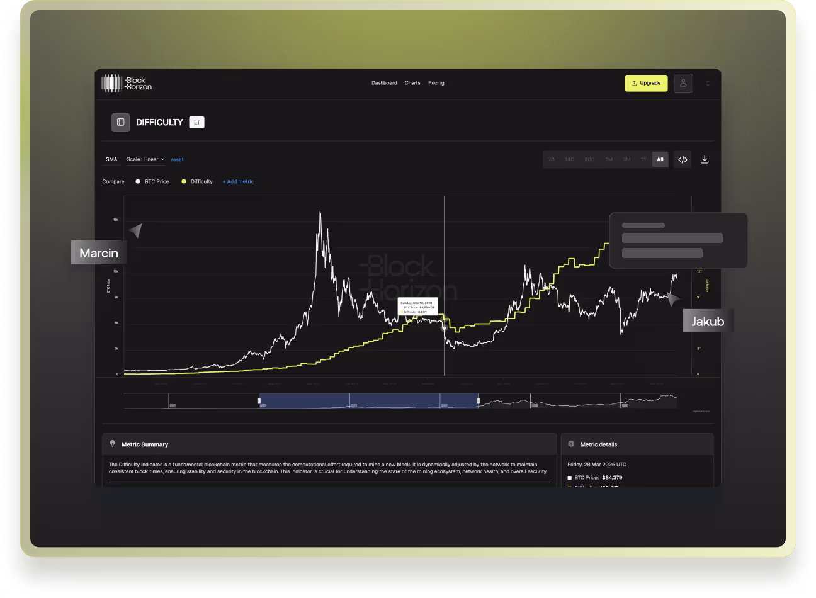This screenshot has width=816, height=598.
Task: Open the user profile avatar icon
Action: tap(683, 83)
